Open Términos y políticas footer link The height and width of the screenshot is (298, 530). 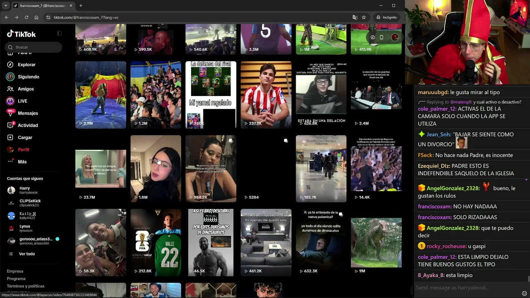click(25, 286)
